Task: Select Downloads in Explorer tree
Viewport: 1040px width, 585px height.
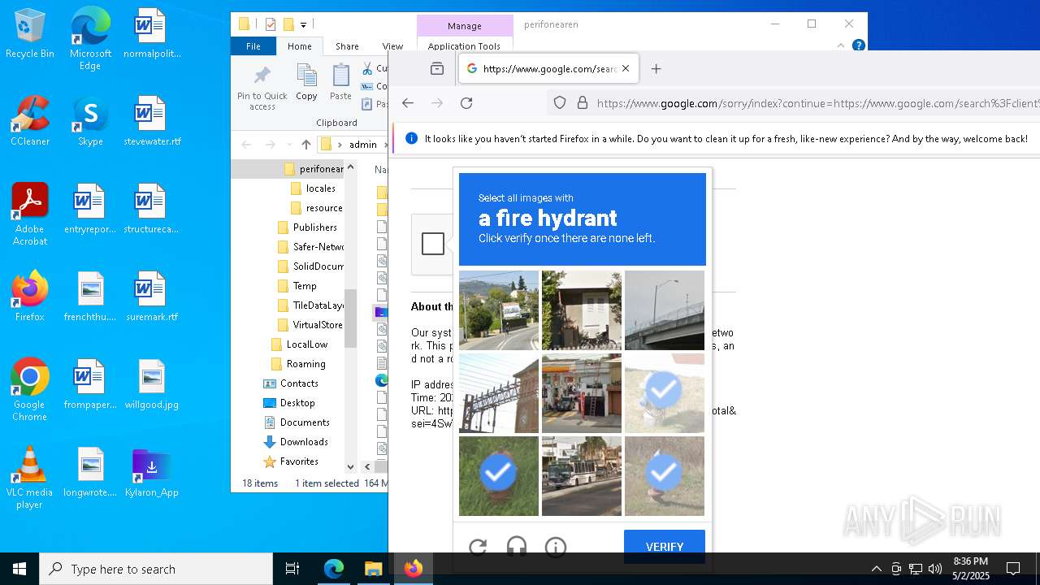Action: (304, 442)
